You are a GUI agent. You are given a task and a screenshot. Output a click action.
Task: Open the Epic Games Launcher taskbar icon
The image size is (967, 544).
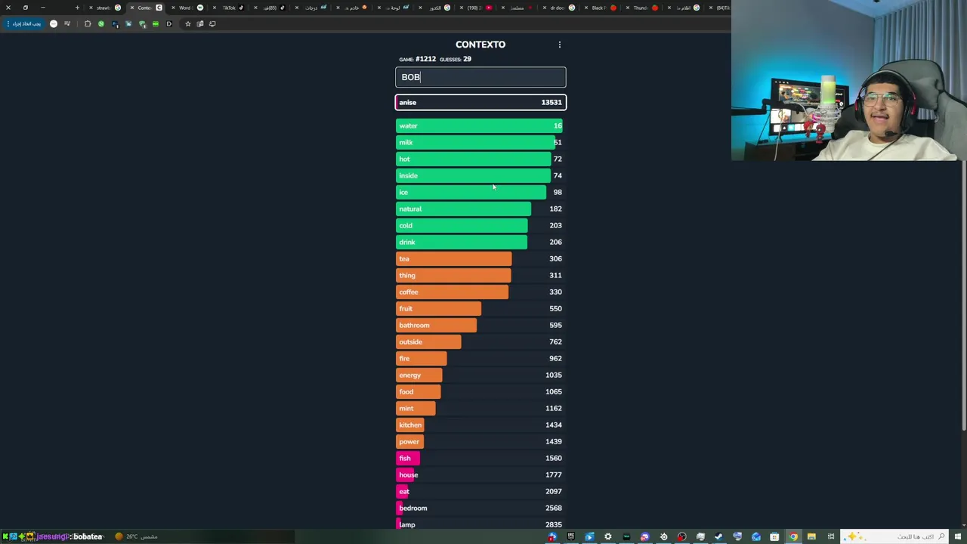coord(571,536)
